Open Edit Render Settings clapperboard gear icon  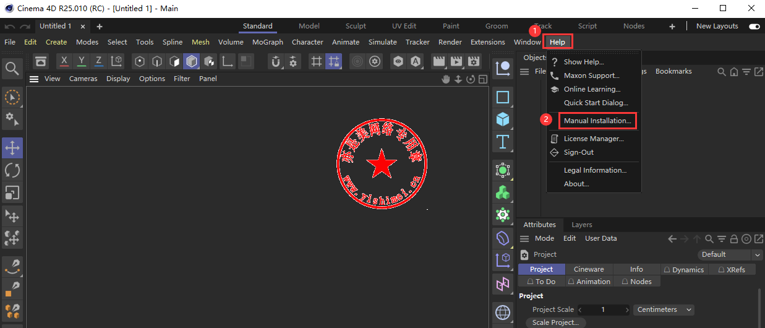(x=474, y=61)
